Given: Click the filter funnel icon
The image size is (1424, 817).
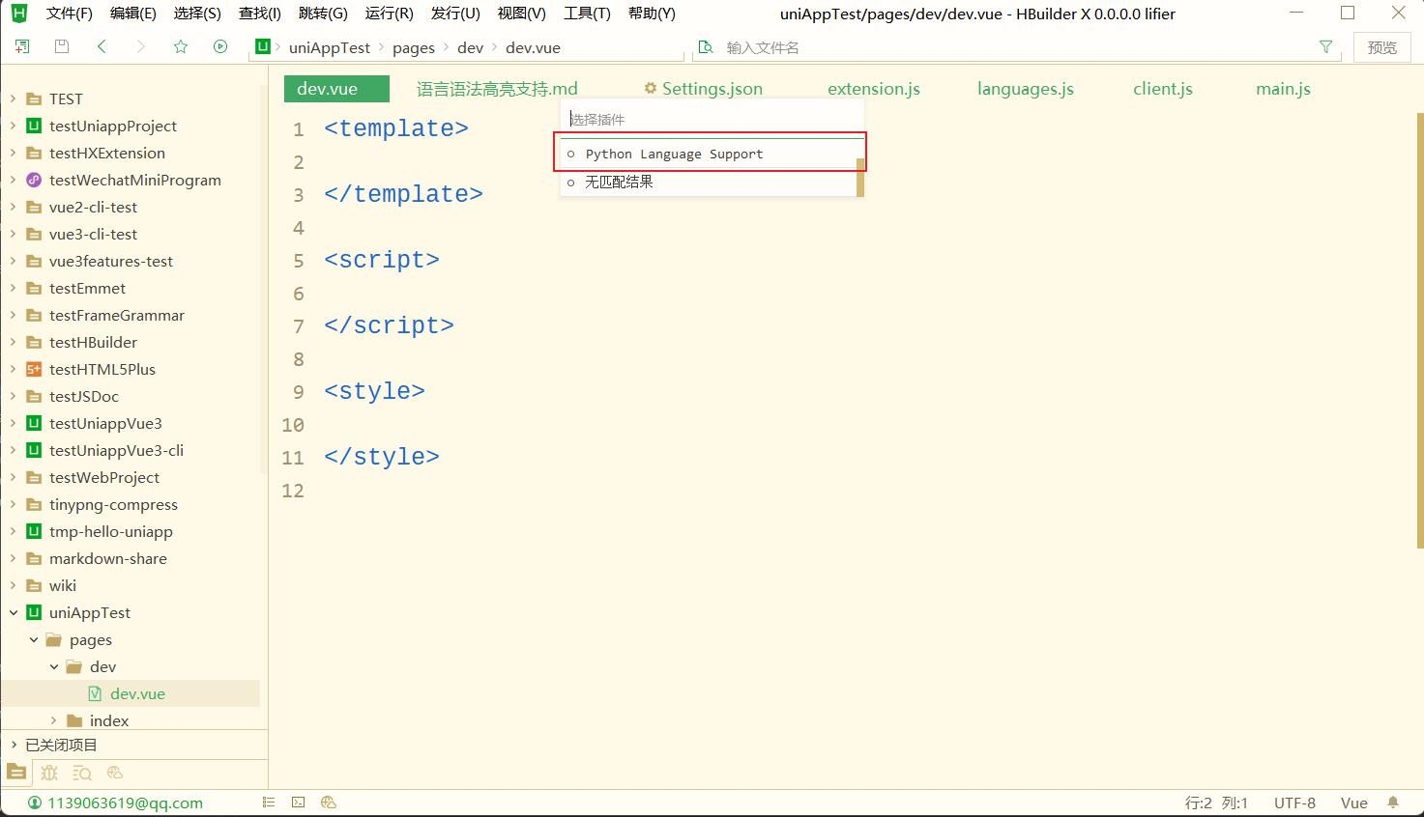Looking at the screenshot, I should pyautogui.click(x=1325, y=47).
